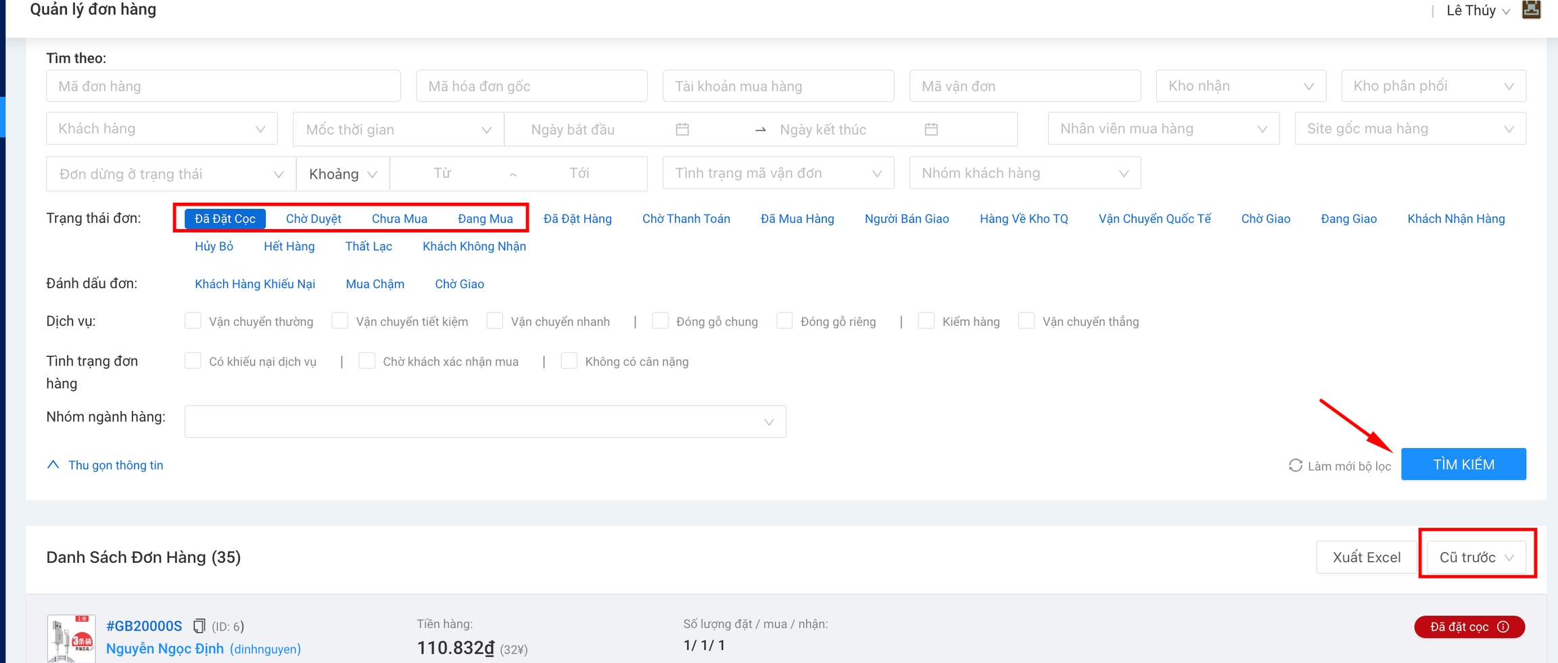Focus the Mã đơn hàng input field
Screen dimensions: 1558x663
(223, 87)
